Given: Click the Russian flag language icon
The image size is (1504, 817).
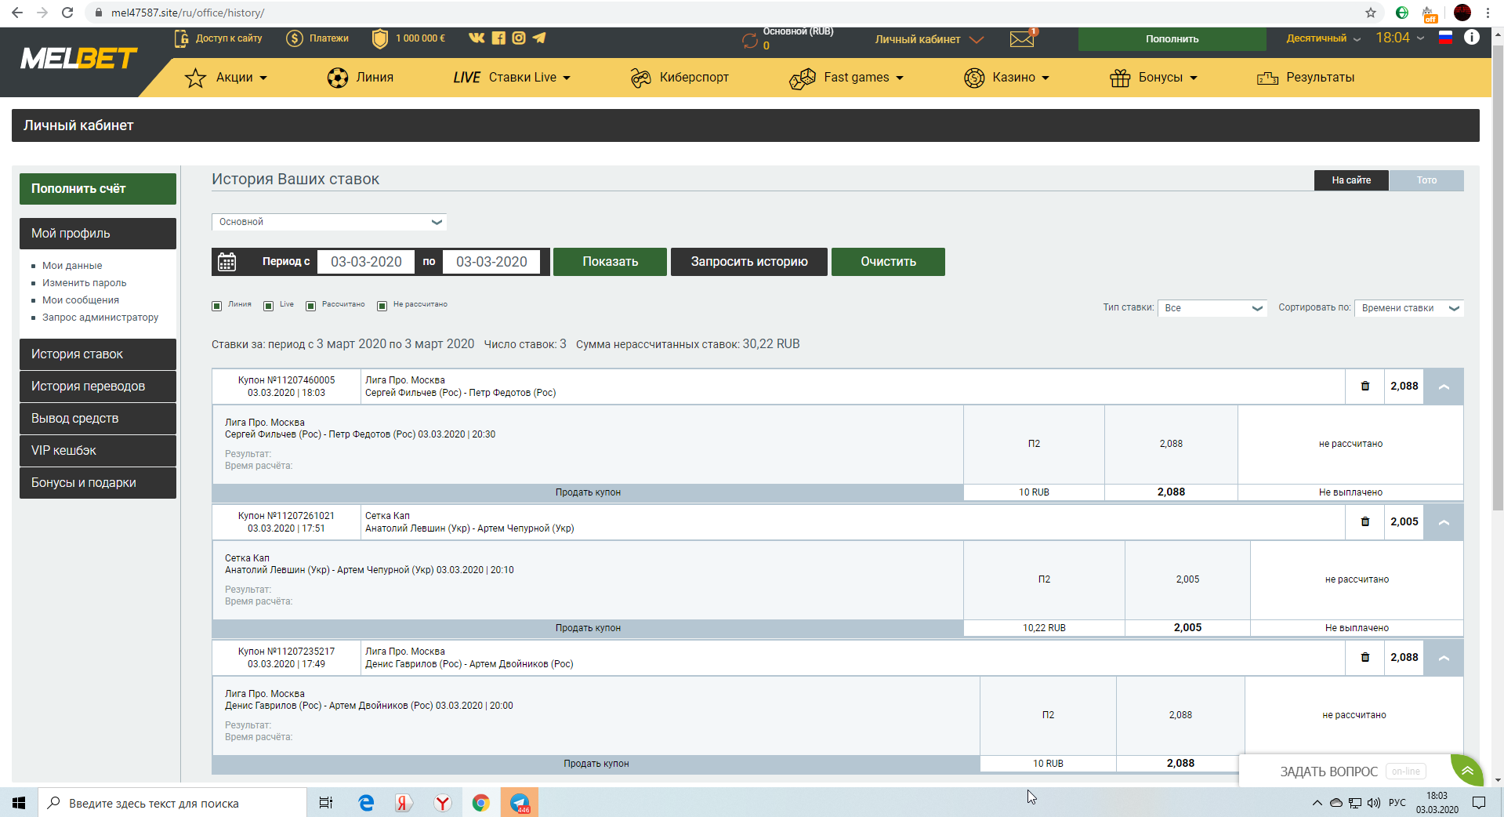Looking at the screenshot, I should pyautogui.click(x=1446, y=38).
